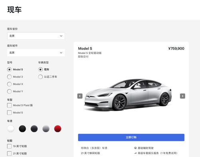Click the Model S car thumbnail image

coord(128,94)
